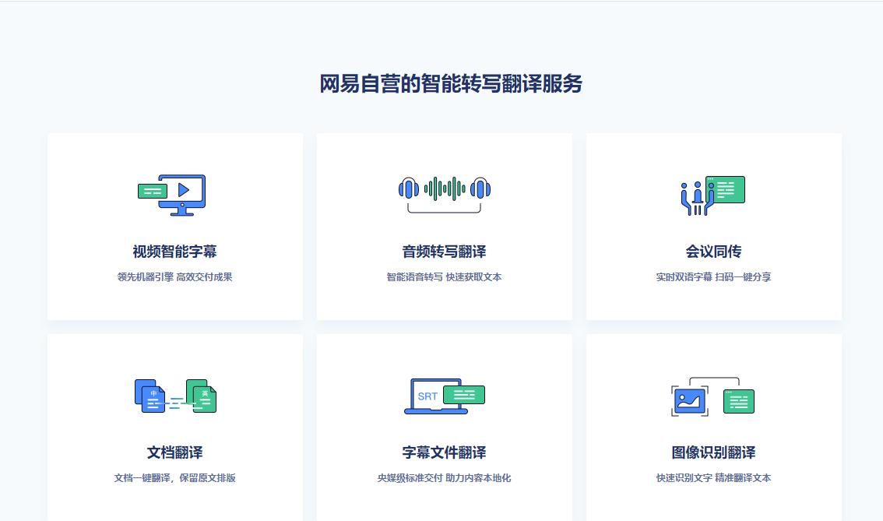Open the 会议同传 service title
The width and height of the screenshot is (883, 521).
713,252
